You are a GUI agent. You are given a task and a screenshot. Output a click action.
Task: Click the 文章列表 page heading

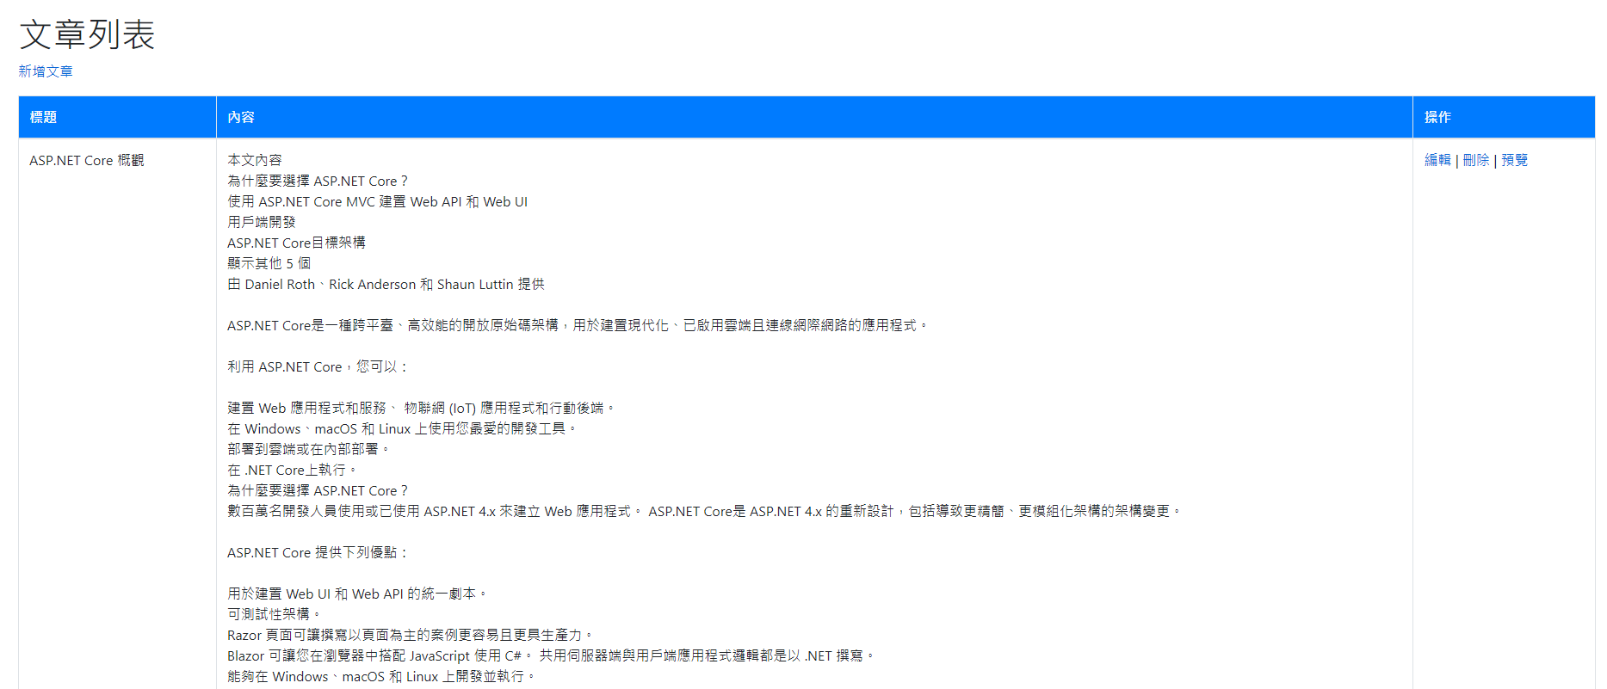(87, 34)
